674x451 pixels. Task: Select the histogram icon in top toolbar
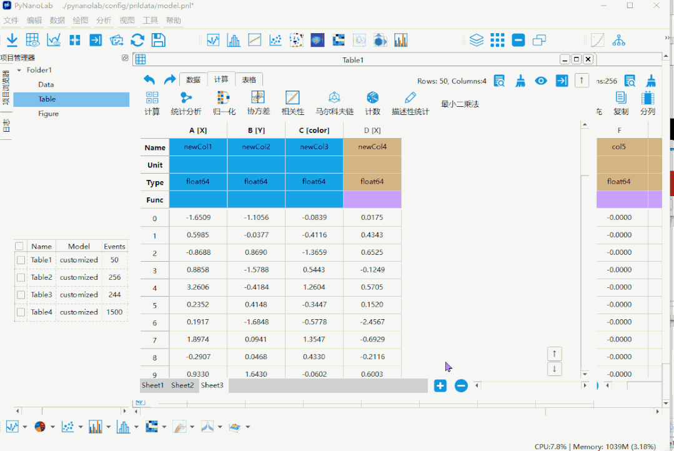point(234,40)
